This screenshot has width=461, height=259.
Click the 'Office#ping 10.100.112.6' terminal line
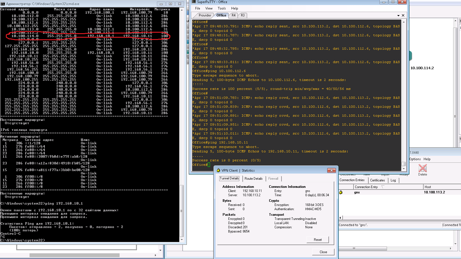[x=219, y=71]
